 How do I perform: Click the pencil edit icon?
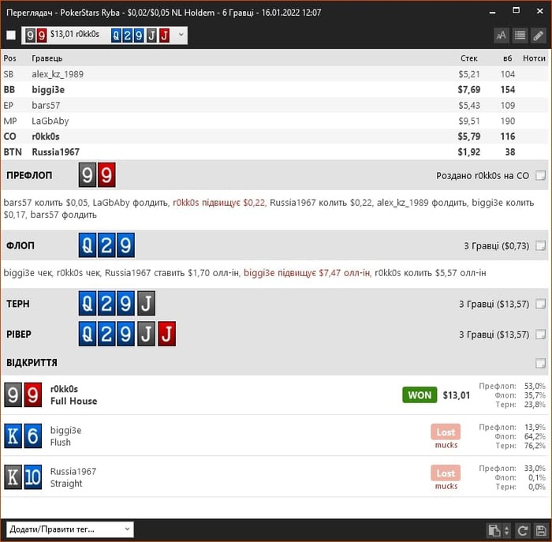pyautogui.click(x=539, y=36)
